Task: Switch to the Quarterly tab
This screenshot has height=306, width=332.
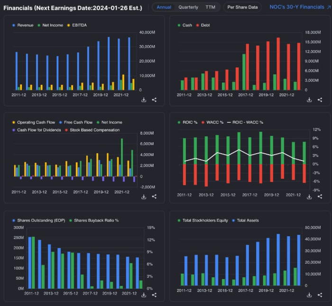Action: [x=188, y=7]
